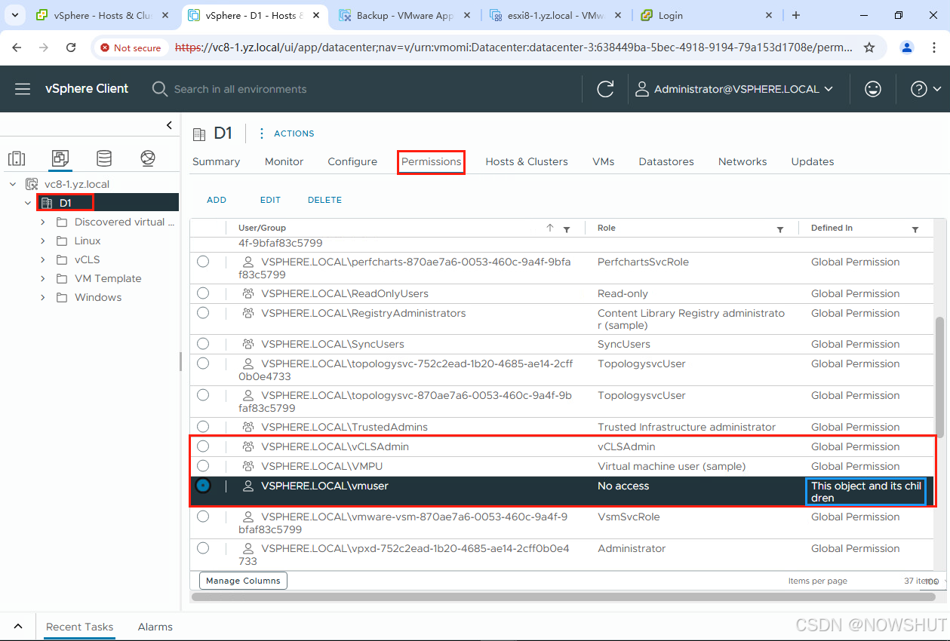Switch to the Networks tab
Screen dimensions: 950x641
742,161
